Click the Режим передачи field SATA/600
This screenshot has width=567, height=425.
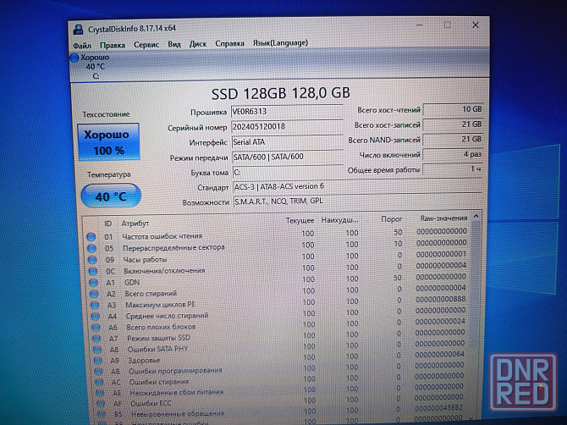tap(287, 157)
